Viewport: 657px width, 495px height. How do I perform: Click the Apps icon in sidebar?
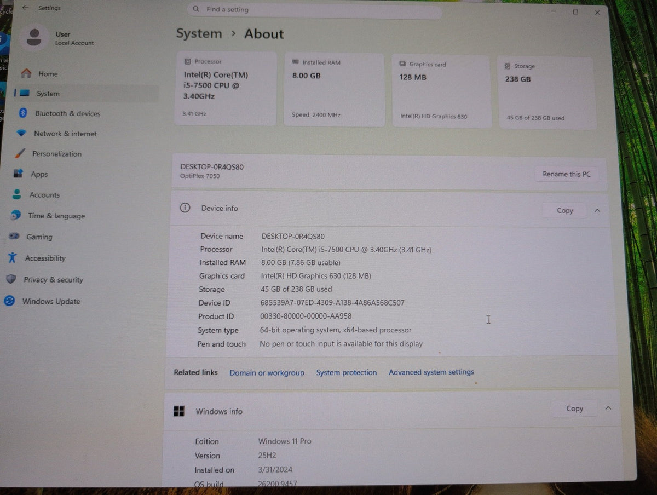[x=19, y=174]
